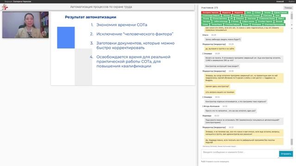296x166 pixels.
Task: Click the slide title 'Результат автоматизации'
Action: (x=91, y=17)
